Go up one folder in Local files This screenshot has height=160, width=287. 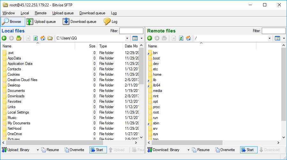(19, 38)
